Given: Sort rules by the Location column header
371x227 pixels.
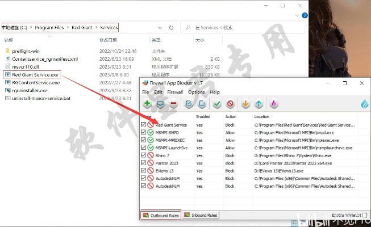Looking at the screenshot, I should click(x=262, y=116).
